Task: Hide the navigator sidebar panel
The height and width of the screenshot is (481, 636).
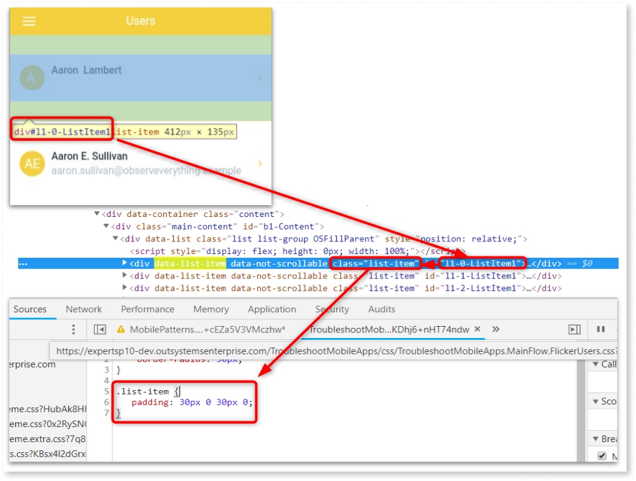Action: 99,329
